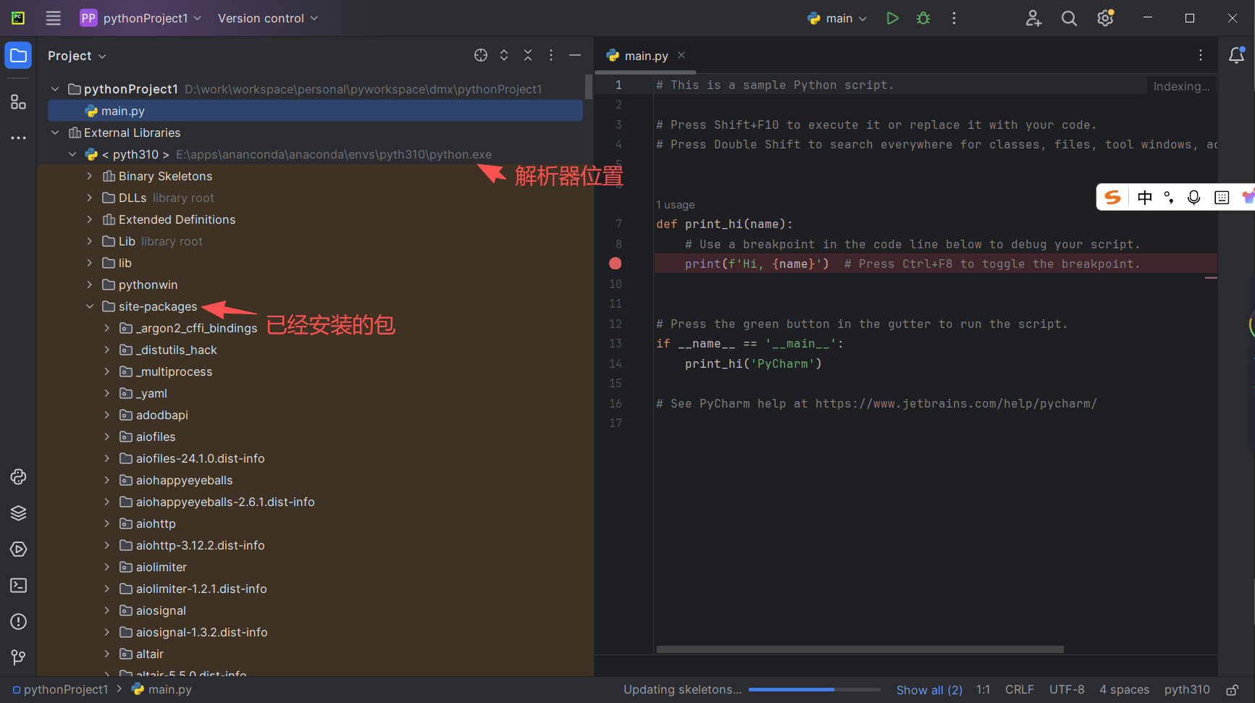Open the Python Packages tool window
This screenshot has height=703, width=1255.
tap(18, 513)
